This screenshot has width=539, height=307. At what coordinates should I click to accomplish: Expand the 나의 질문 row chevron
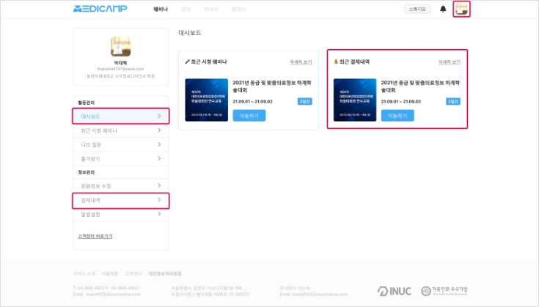pos(159,144)
